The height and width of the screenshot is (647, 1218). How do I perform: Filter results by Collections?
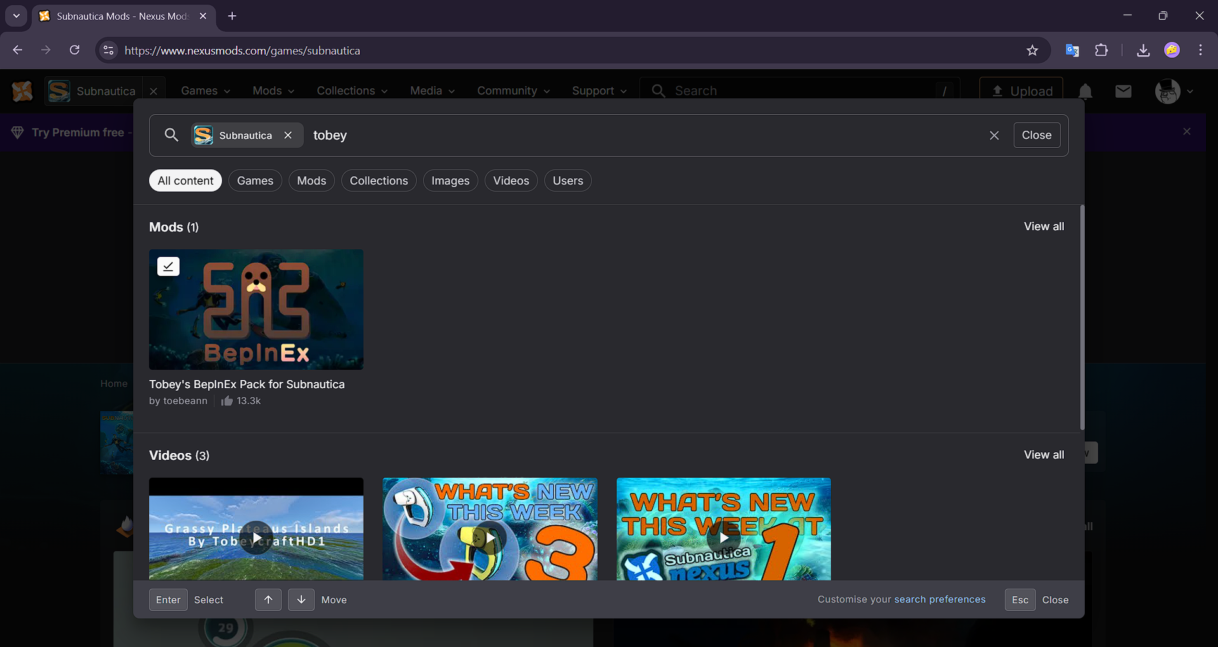click(379, 181)
